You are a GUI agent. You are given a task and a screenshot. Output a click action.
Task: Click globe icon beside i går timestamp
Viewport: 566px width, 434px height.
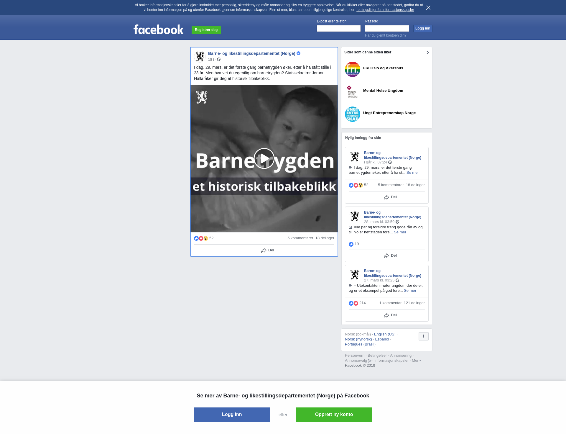[x=390, y=162]
